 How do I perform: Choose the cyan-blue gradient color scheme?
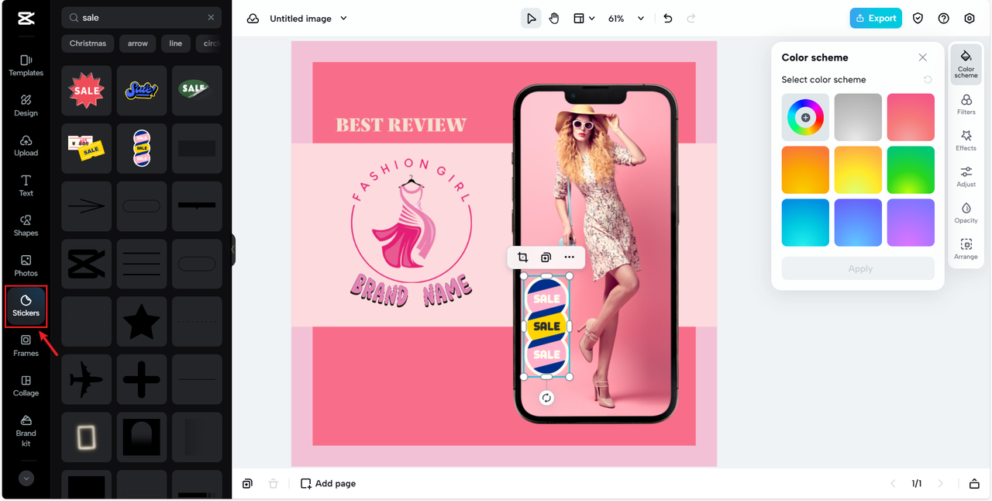click(805, 223)
